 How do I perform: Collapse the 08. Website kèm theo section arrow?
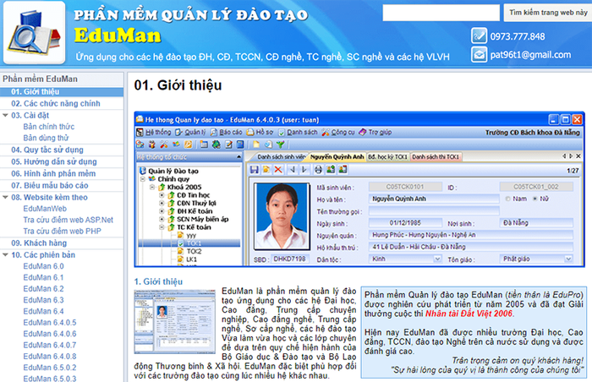(x=5, y=197)
